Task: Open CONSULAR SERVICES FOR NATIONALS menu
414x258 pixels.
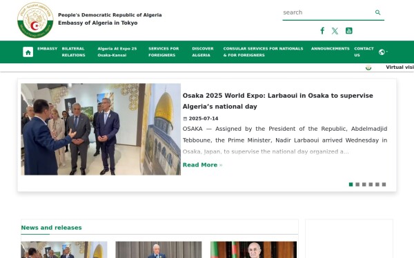Action: tap(263, 52)
